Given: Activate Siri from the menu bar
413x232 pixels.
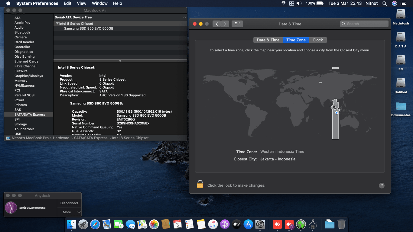Looking at the screenshot, I should pyautogui.click(x=394, y=3).
